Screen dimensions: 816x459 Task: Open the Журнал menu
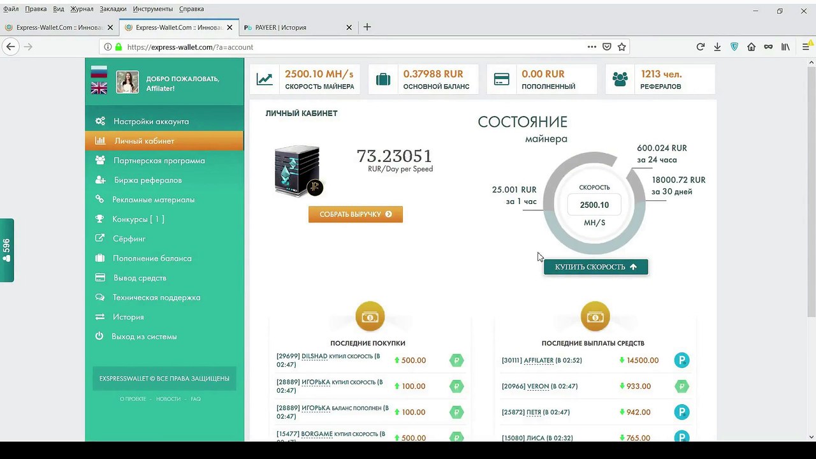click(x=82, y=9)
